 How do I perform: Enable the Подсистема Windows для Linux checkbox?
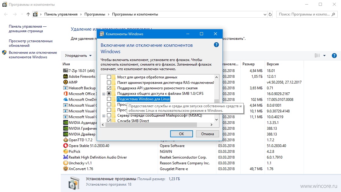click(x=109, y=99)
